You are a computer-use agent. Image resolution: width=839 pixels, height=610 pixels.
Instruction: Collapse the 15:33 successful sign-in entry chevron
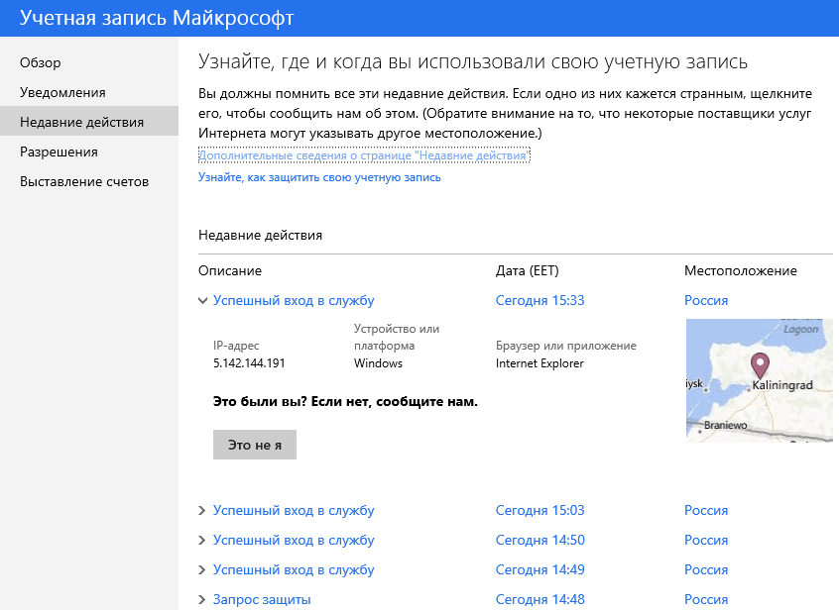click(202, 301)
